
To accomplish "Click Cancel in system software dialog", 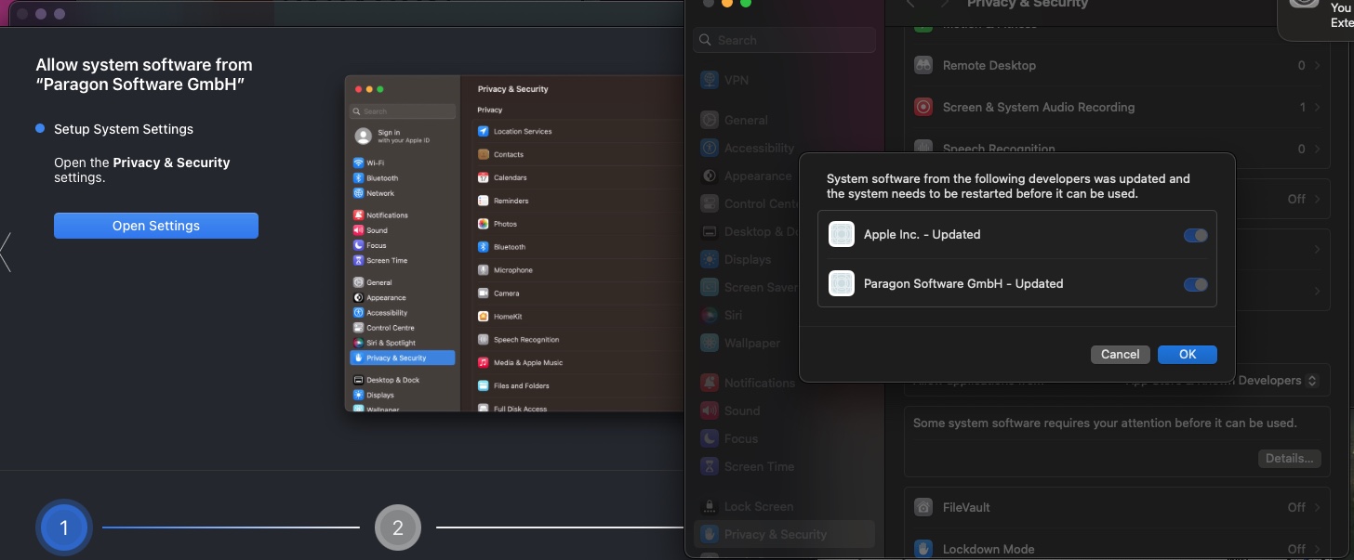I will coord(1121,354).
